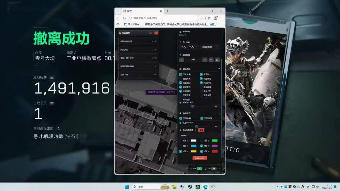Select 非洲木雕 row in item list
This screenshot has height=191, width=340.
[x=138, y=75]
